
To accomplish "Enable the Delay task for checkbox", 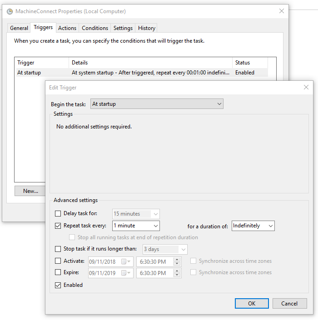I will [58, 214].
